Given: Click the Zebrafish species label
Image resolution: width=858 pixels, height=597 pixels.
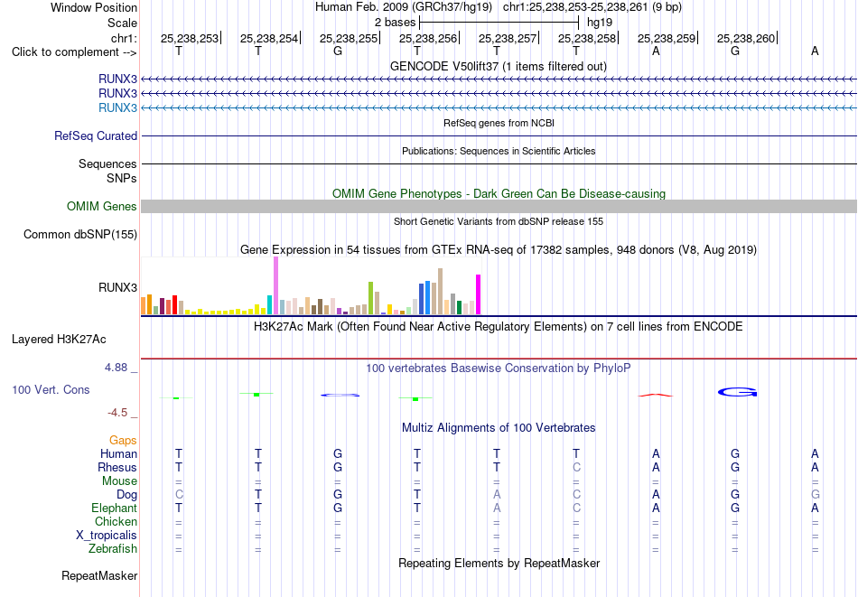Looking at the screenshot, I should [113, 548].
